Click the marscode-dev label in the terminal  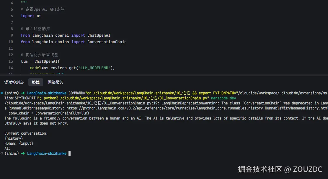pyautogui.click(x=223, y=98)
